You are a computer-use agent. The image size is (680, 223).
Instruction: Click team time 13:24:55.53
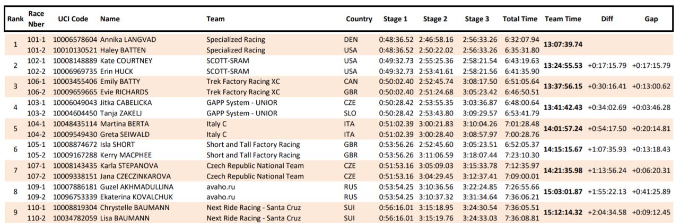pyautogui.click(x=563, y=66)
